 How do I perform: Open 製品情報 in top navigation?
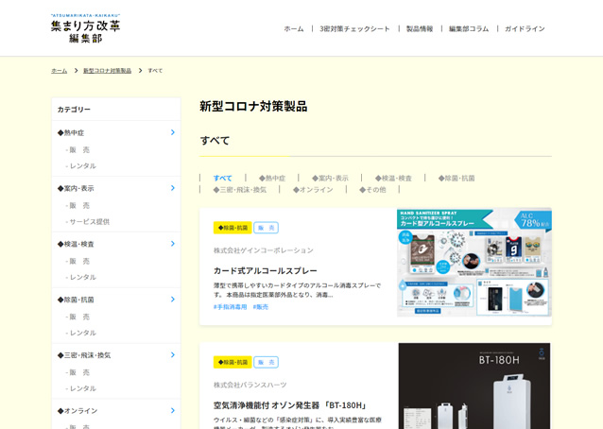tap(420, 29)
